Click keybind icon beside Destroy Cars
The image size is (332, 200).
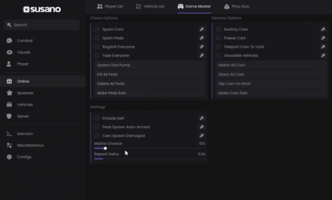click(x=323, y=29)
